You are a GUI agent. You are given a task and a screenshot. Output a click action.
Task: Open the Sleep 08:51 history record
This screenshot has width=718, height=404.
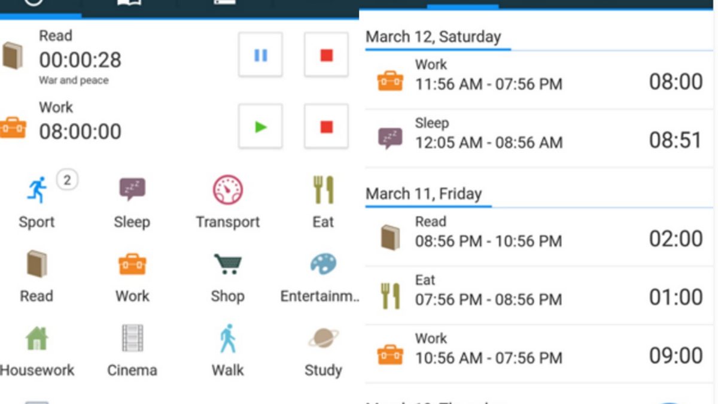(x=538, y=139)
